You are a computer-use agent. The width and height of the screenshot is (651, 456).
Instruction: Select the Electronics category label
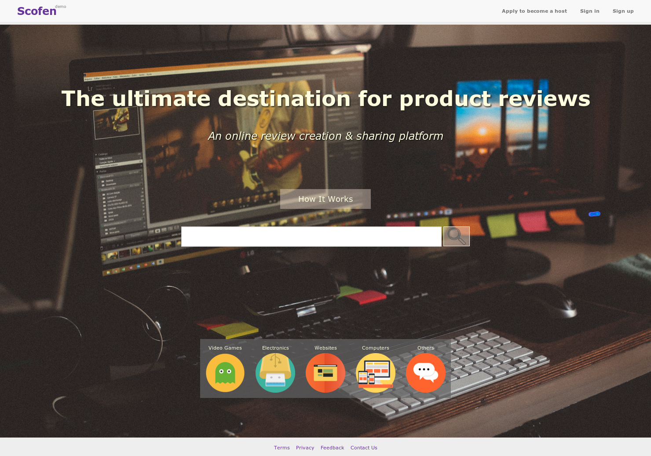click(x=275, y=348)
